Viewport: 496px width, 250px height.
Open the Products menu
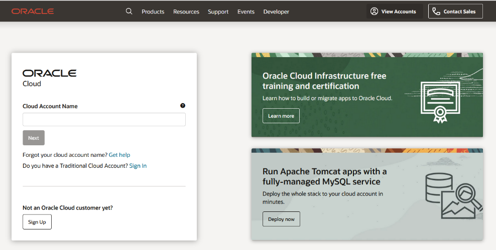click(x=153, y=12)
